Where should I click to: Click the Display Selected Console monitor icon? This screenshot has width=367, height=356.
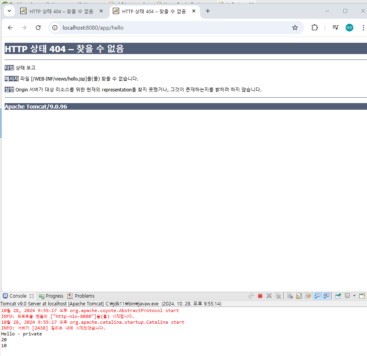pyautogui.click(x=347, y=296)
